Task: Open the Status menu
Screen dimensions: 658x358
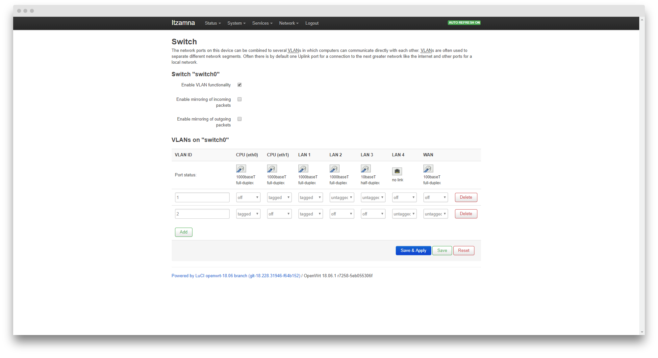Action: (212, 23)
